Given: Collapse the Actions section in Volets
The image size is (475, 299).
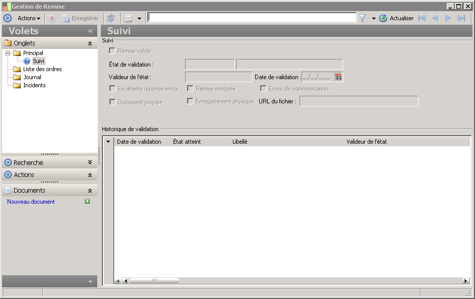Looking at the screenshot, I should pos(90,175).
